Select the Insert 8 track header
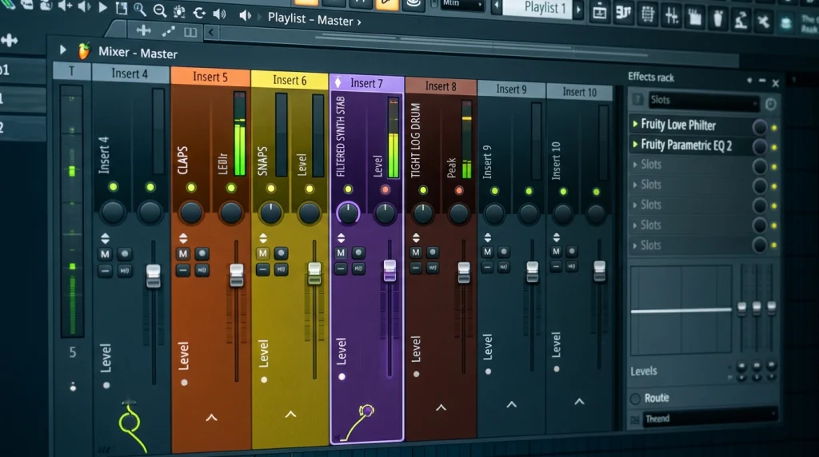819x457 pixels. 441,86
